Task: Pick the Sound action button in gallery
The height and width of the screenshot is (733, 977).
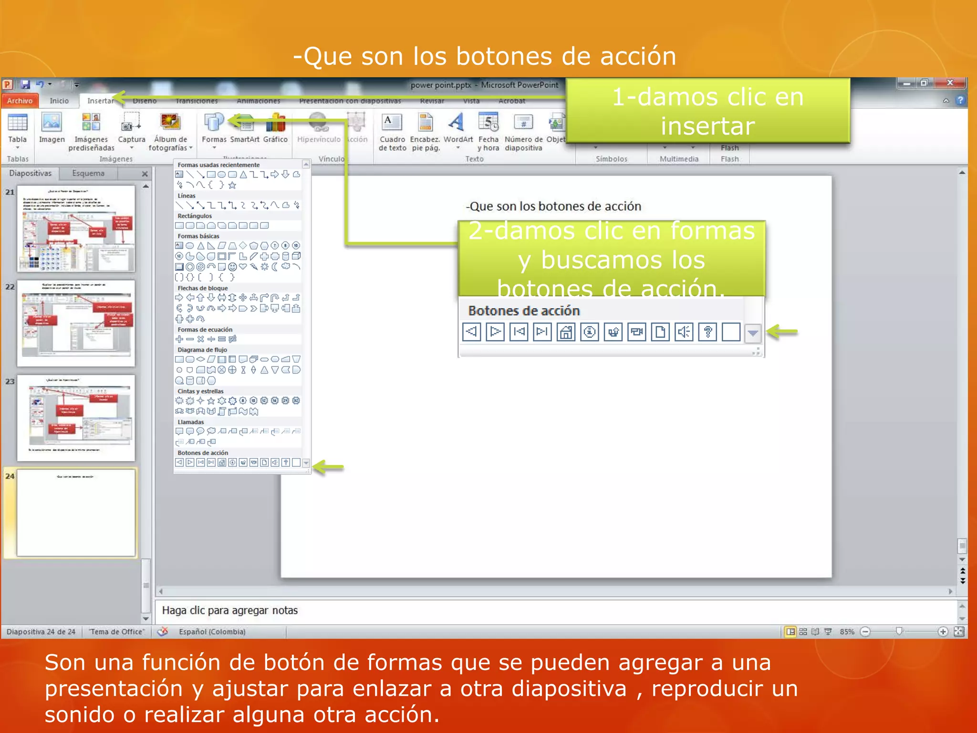Action: click(x=275, y=462)
